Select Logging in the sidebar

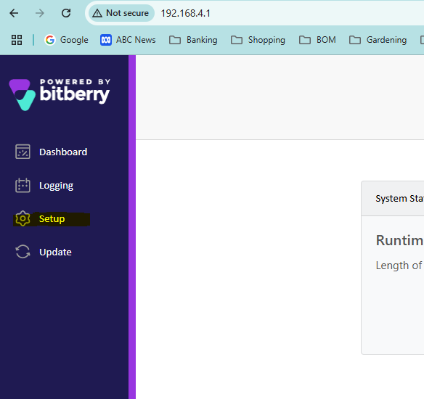point(56,186)
